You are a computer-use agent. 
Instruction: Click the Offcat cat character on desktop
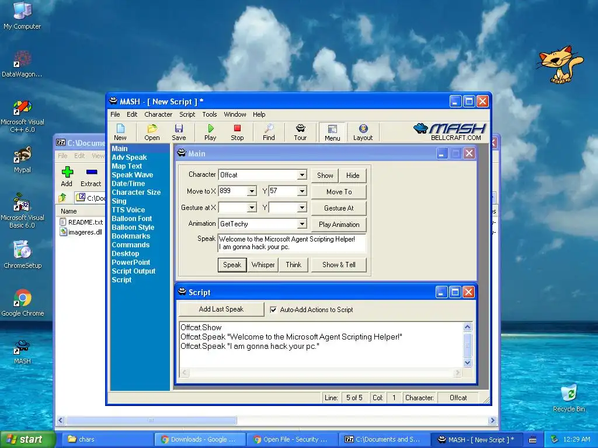560,64
